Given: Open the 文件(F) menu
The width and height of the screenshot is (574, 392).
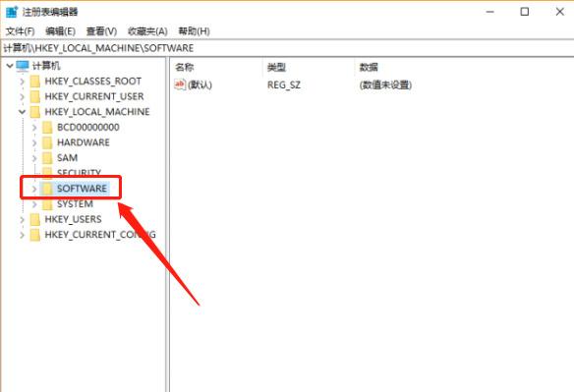Looking at the screenshot, I should click(20, 31).
